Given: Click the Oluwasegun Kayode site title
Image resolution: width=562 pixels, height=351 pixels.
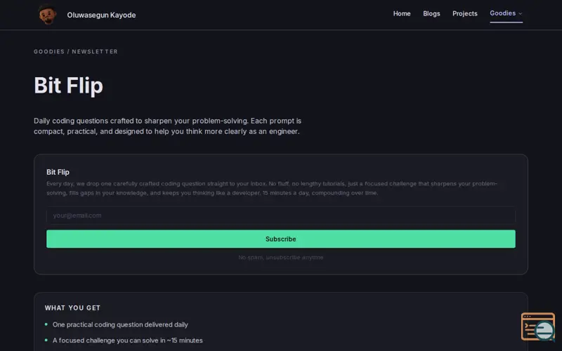Looking at the screenshot, I should click(x=101, y=15).
